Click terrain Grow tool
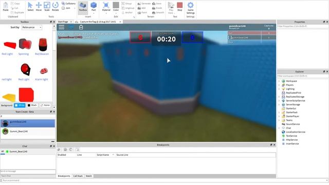This screenshot has height=185, width=329. (x=157, y=4)
